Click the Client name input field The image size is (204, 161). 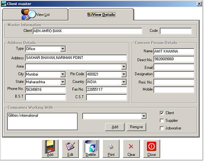tap(88, 31)
